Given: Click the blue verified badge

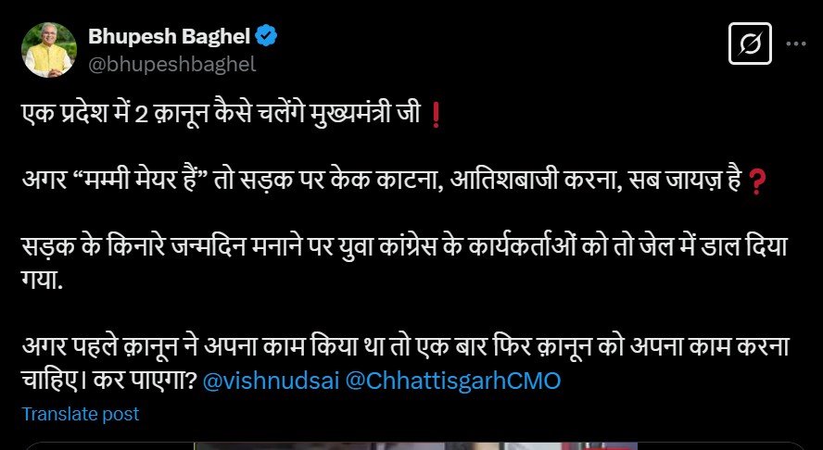Looking at the screenshot, I should (x=266, y=37).
